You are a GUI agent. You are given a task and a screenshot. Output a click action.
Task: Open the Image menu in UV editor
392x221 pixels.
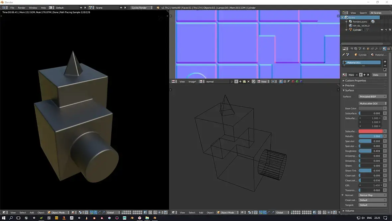[192, 82]
